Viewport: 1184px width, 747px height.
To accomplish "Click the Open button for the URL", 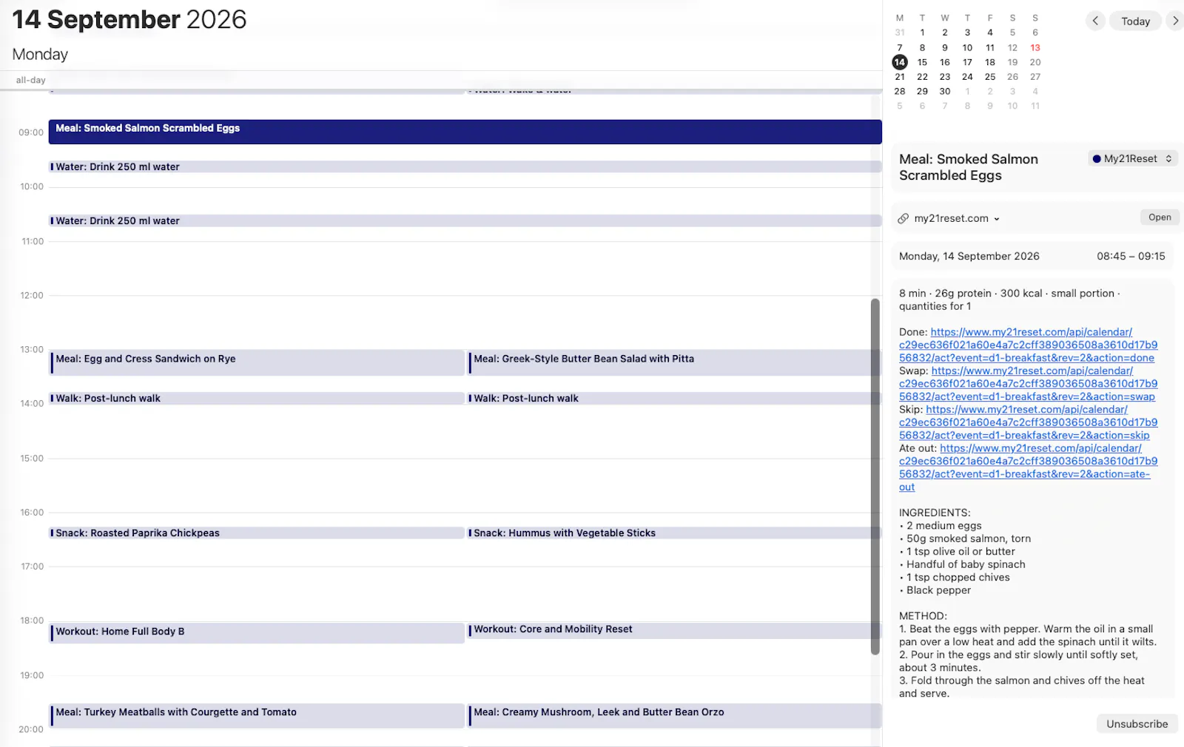I will 1160,217.
